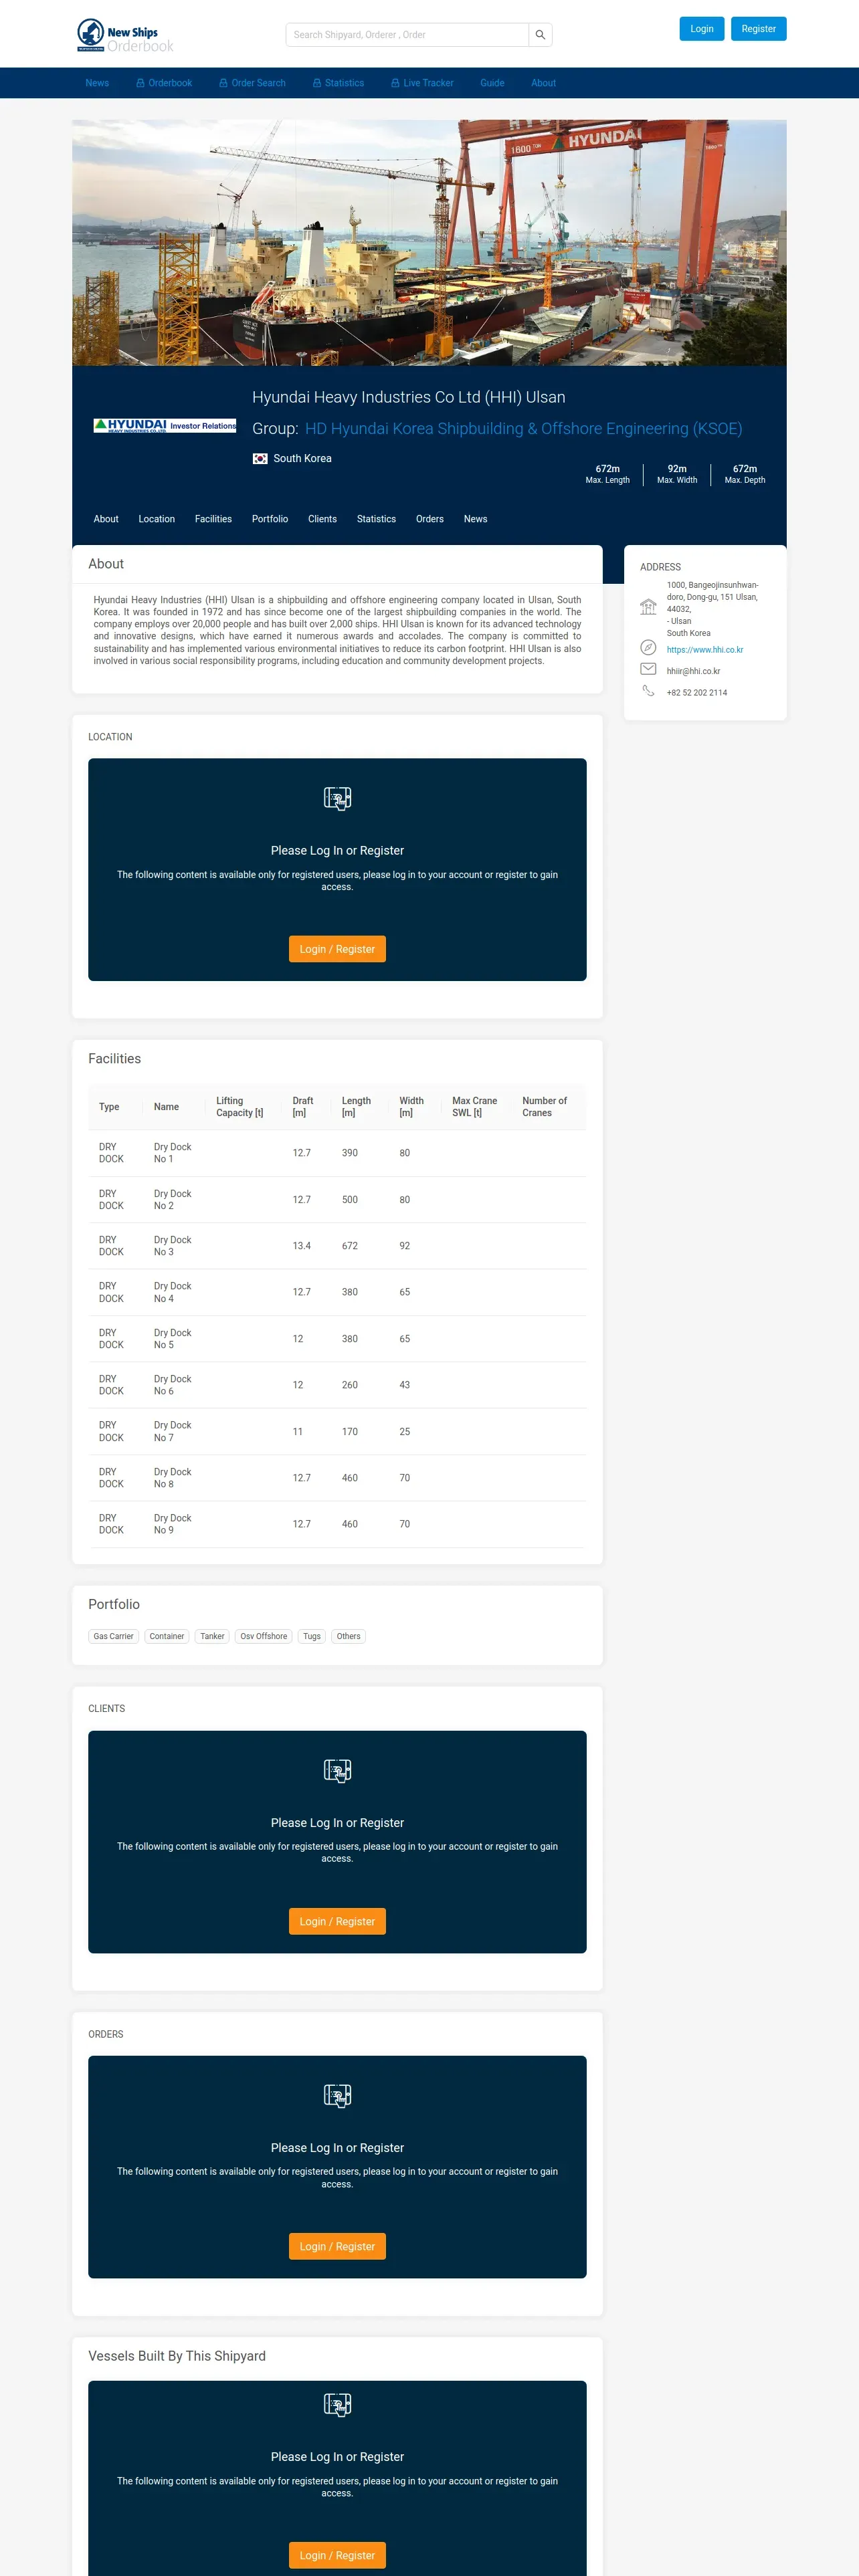
Task: Select the Tanker portfolio tag
Action: [x=212, y=1636]
